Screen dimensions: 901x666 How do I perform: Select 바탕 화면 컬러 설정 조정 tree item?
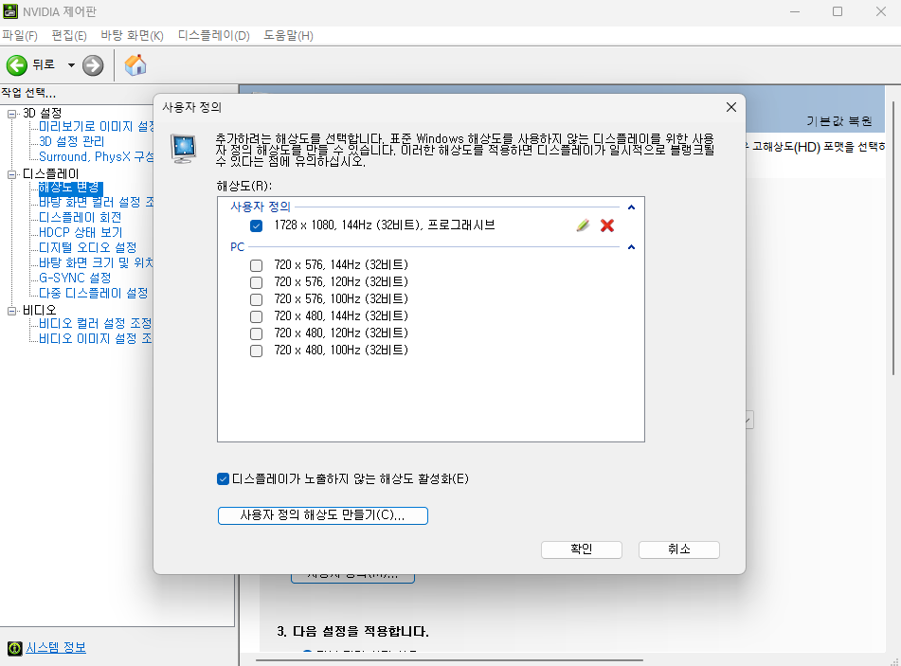[x=96, y=203]
